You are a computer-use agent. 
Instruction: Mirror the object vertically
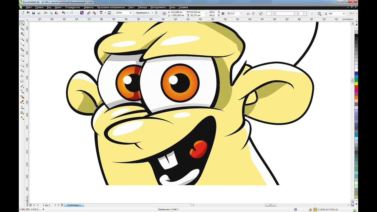(x=253, y=14)
